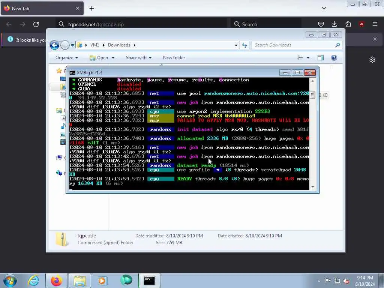Open the address bar history dropdown
Image resolution: width=384 pixels, height=288 pixels.
click(236, 45)
